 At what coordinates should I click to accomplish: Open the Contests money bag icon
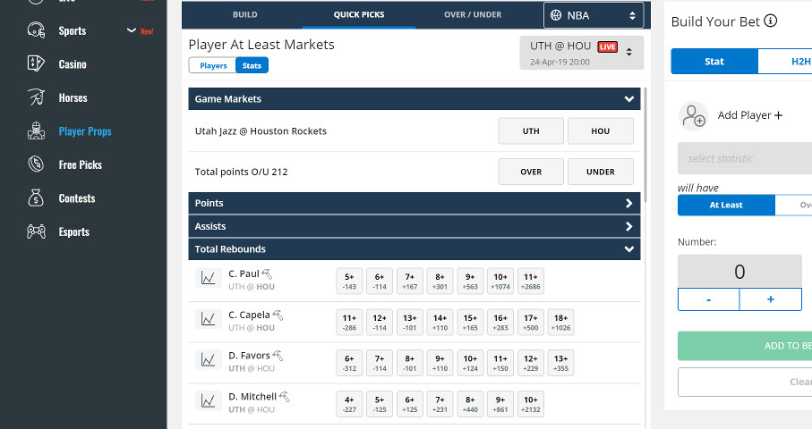(x=36, y=198)
